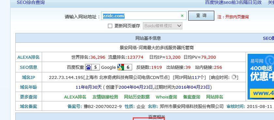Open the 网站历史数据 link
The height and width of the screenshot is (120, 274).
pos(137,97)
